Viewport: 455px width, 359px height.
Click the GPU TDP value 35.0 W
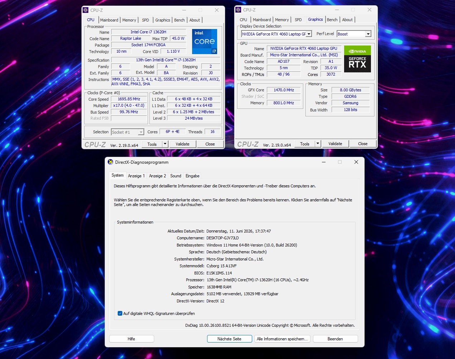331,68
